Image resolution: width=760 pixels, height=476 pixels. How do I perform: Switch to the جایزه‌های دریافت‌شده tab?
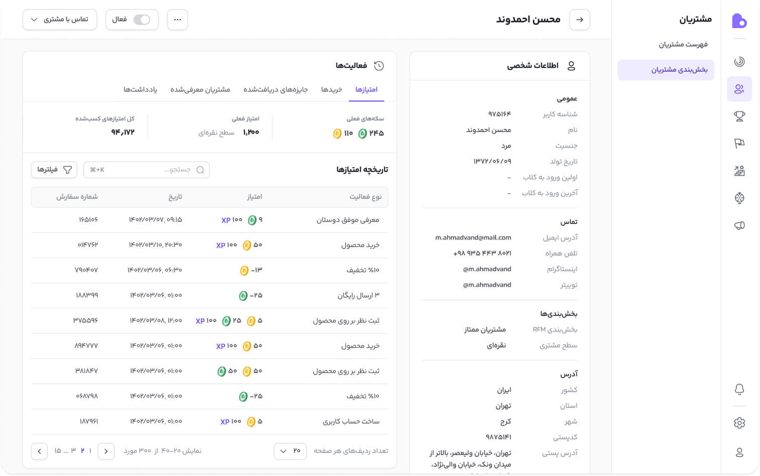point(275,89)
